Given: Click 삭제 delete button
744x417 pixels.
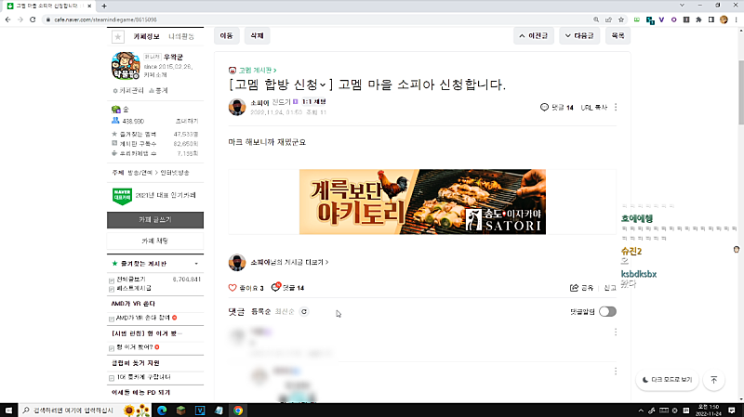Looking at the screenshot, I should (x=257, y=35).
